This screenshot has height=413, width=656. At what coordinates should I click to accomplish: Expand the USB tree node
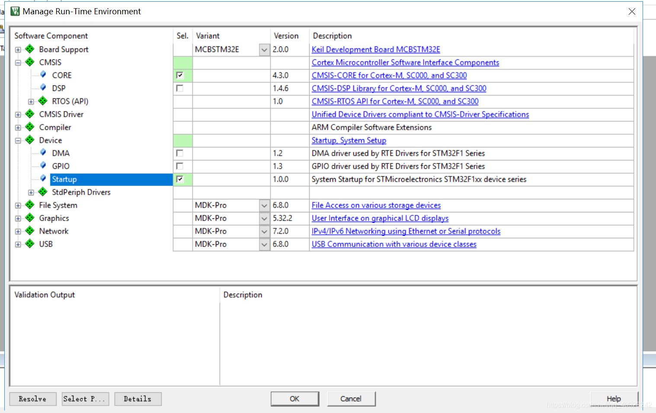[x=18, y=244]
